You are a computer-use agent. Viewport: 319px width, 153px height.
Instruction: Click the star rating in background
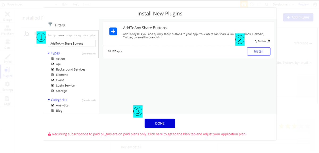coord(294,126)
